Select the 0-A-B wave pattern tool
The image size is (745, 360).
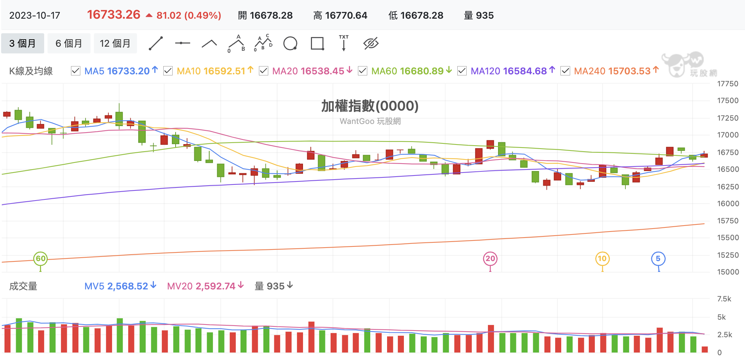237,44
